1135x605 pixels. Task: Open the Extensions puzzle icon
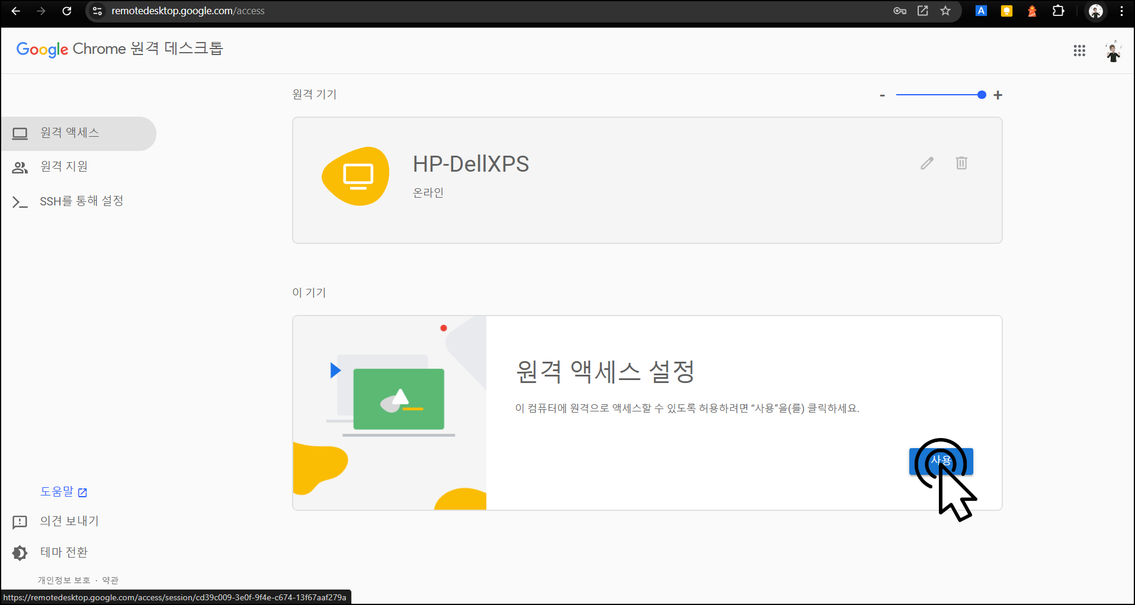(1058, 11)
